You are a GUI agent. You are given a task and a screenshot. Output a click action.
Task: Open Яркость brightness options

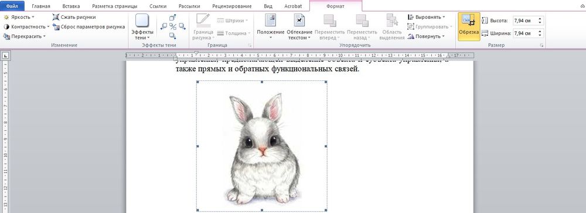click(19, 17)
